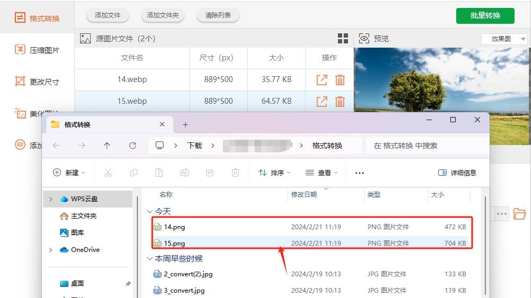Viewport: 531px width, 298px height.
Task: Go back in Explorer navigation
Action: pyautogui.click(x=56, y=145)
